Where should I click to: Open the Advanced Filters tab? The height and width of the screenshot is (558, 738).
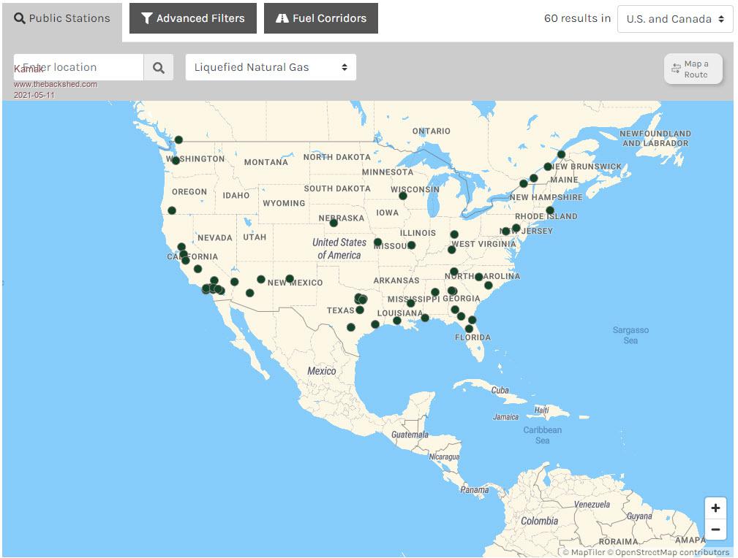point(193,18)
